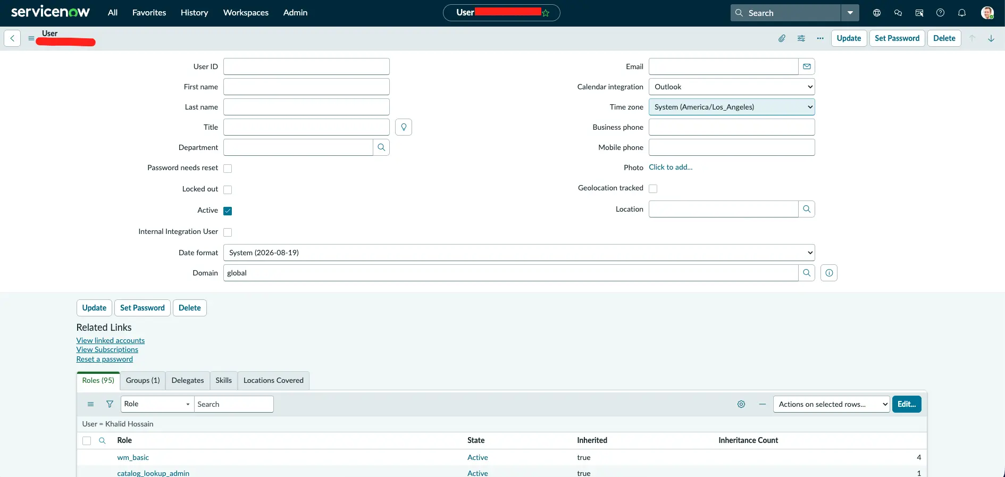Go to next record down arrow
Image resolution: width=1005 pixels, height=477 pixels.
tap(991, 38)
